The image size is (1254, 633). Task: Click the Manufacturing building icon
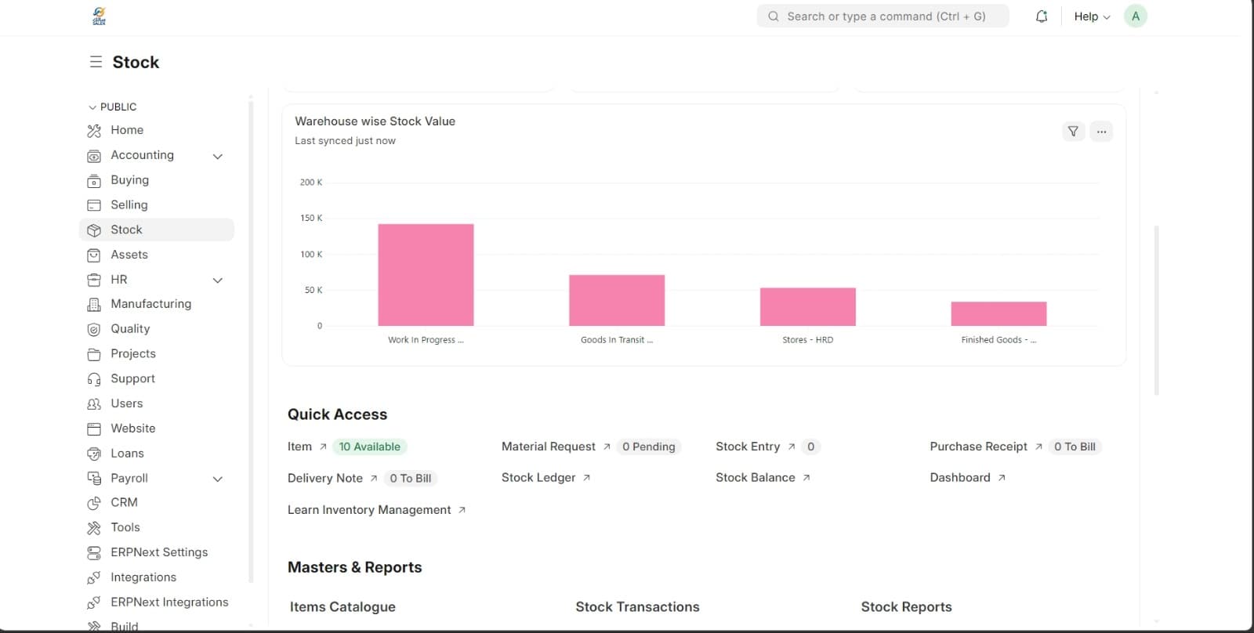pyautogui.click(x=94, y=305)
